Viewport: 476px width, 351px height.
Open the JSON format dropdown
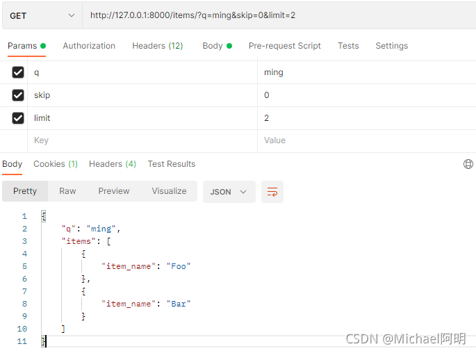[229, 192]
